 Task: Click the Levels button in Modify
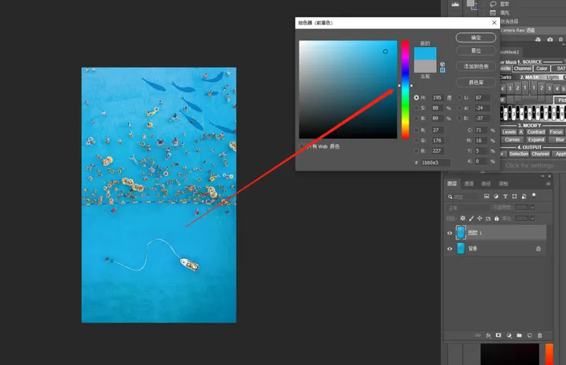tap(509, 132)
